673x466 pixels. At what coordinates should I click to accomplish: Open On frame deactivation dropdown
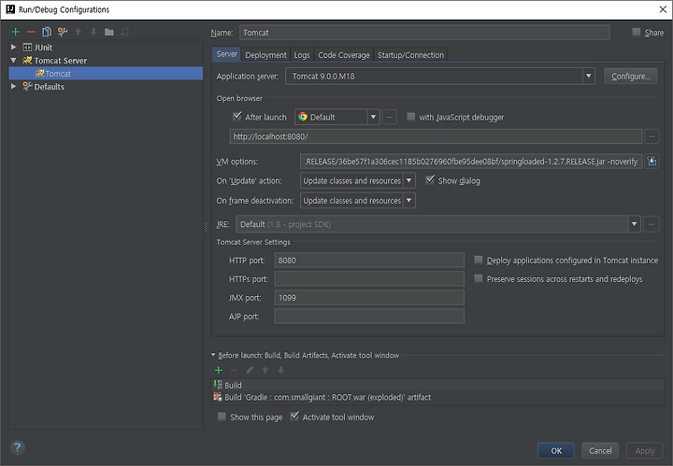tap(409, 200)
